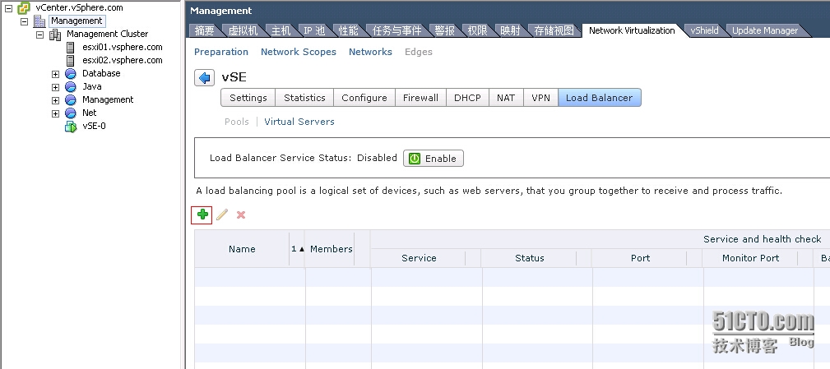Screen dimensions: 830x369
Task: Click the vSE-0 virtual machine icon
Action: coord(71,127)
